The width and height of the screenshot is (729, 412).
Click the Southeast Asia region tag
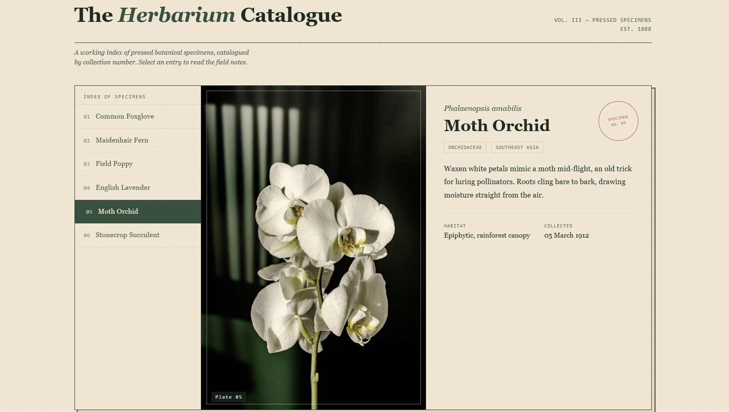coord(517,147)
